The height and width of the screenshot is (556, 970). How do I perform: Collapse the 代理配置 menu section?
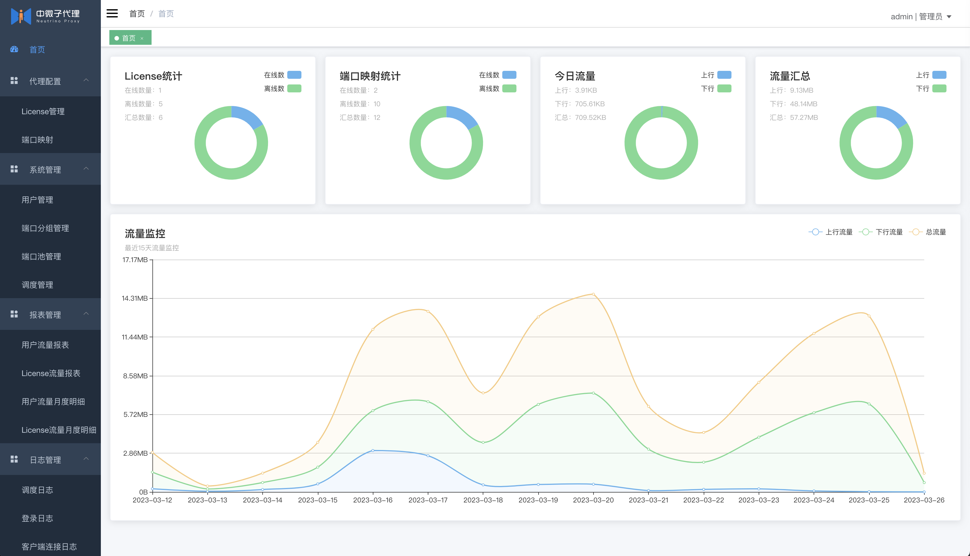coord(86,80)
